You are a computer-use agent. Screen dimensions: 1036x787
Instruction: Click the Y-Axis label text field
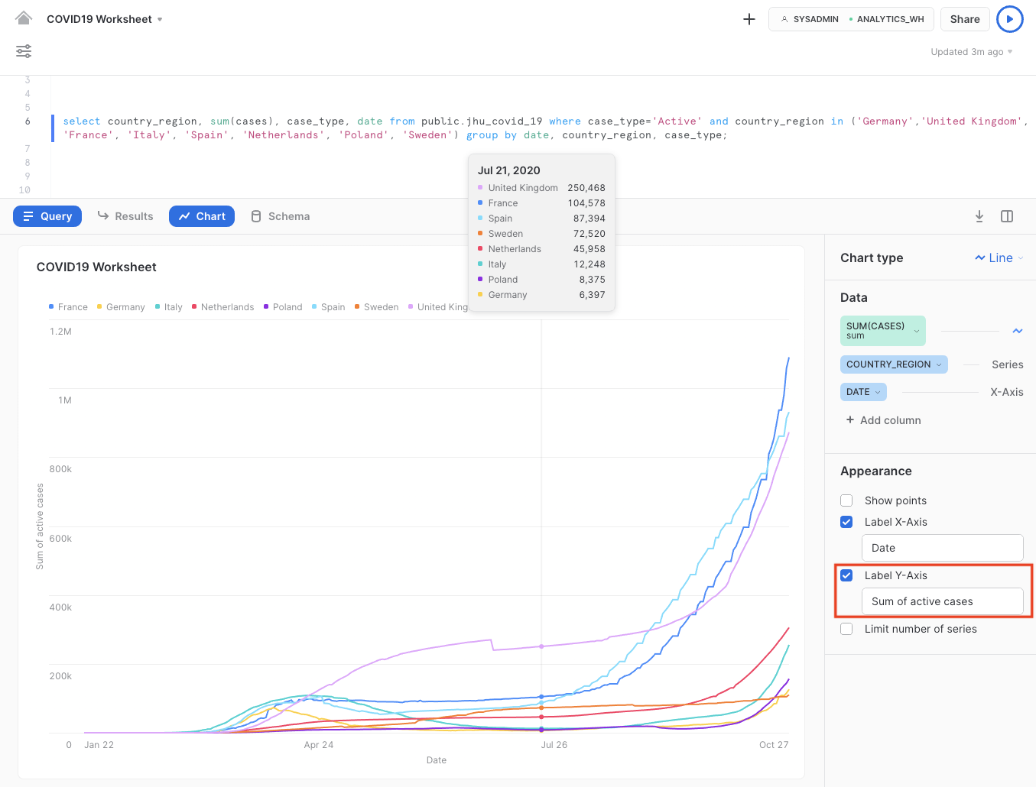coord(942,601)
